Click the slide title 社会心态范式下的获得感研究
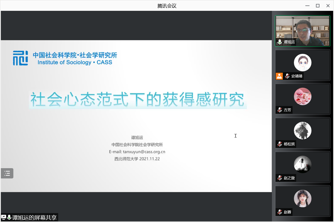Image resolution: width=334 pixels, height=222 pixels. pos(137,100)
